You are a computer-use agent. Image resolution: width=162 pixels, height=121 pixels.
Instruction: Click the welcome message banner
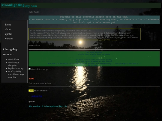(94, 20)
